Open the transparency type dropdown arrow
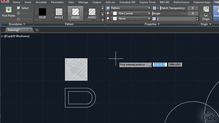Image resolution: width=219 pixels, height=123 pixels. click(x=158, y=8)
